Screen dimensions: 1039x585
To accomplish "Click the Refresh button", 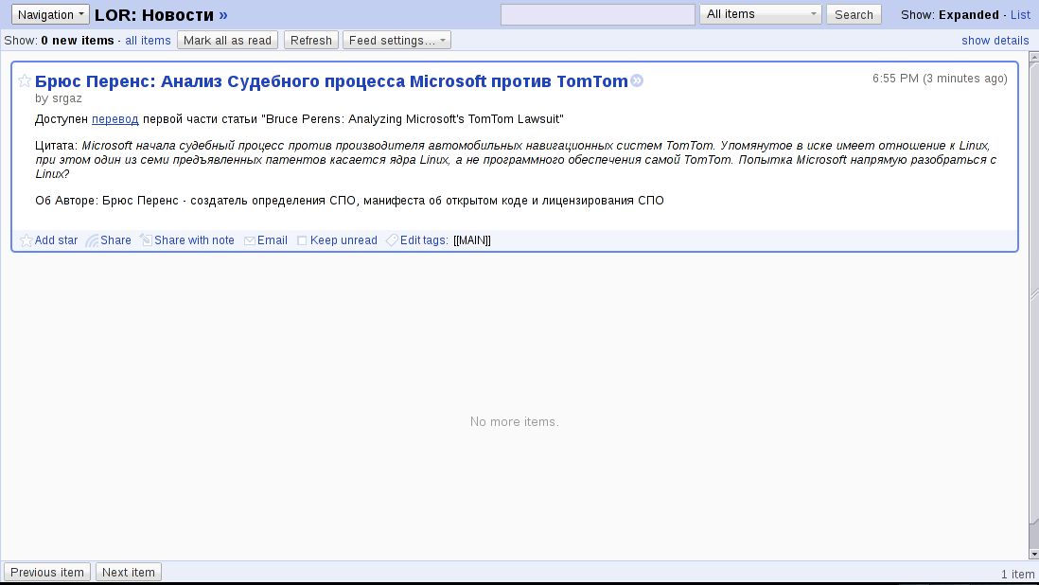I will pos(311,41).
